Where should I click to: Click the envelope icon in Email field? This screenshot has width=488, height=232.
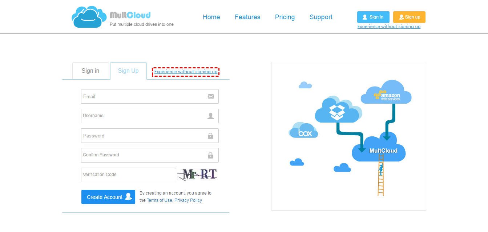pyautogui.click(x=211, y=96)
